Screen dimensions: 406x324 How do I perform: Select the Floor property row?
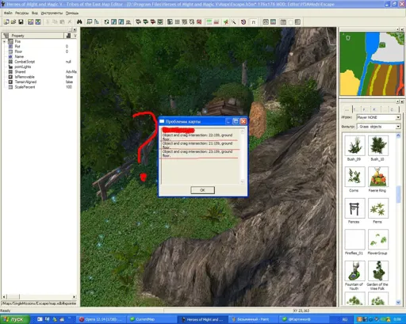(40, 51)
